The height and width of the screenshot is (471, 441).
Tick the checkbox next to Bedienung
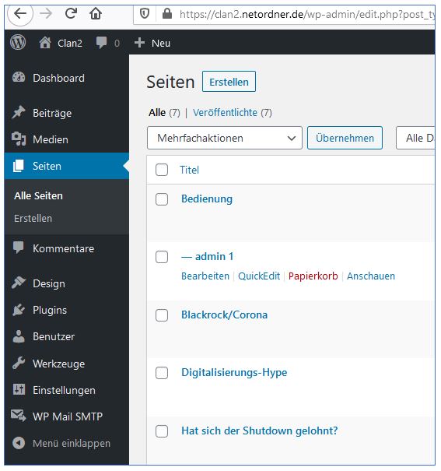162,199
